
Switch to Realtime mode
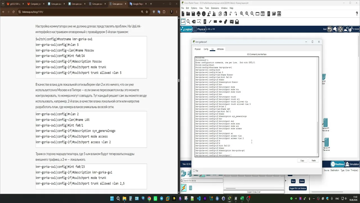point(337,164)
